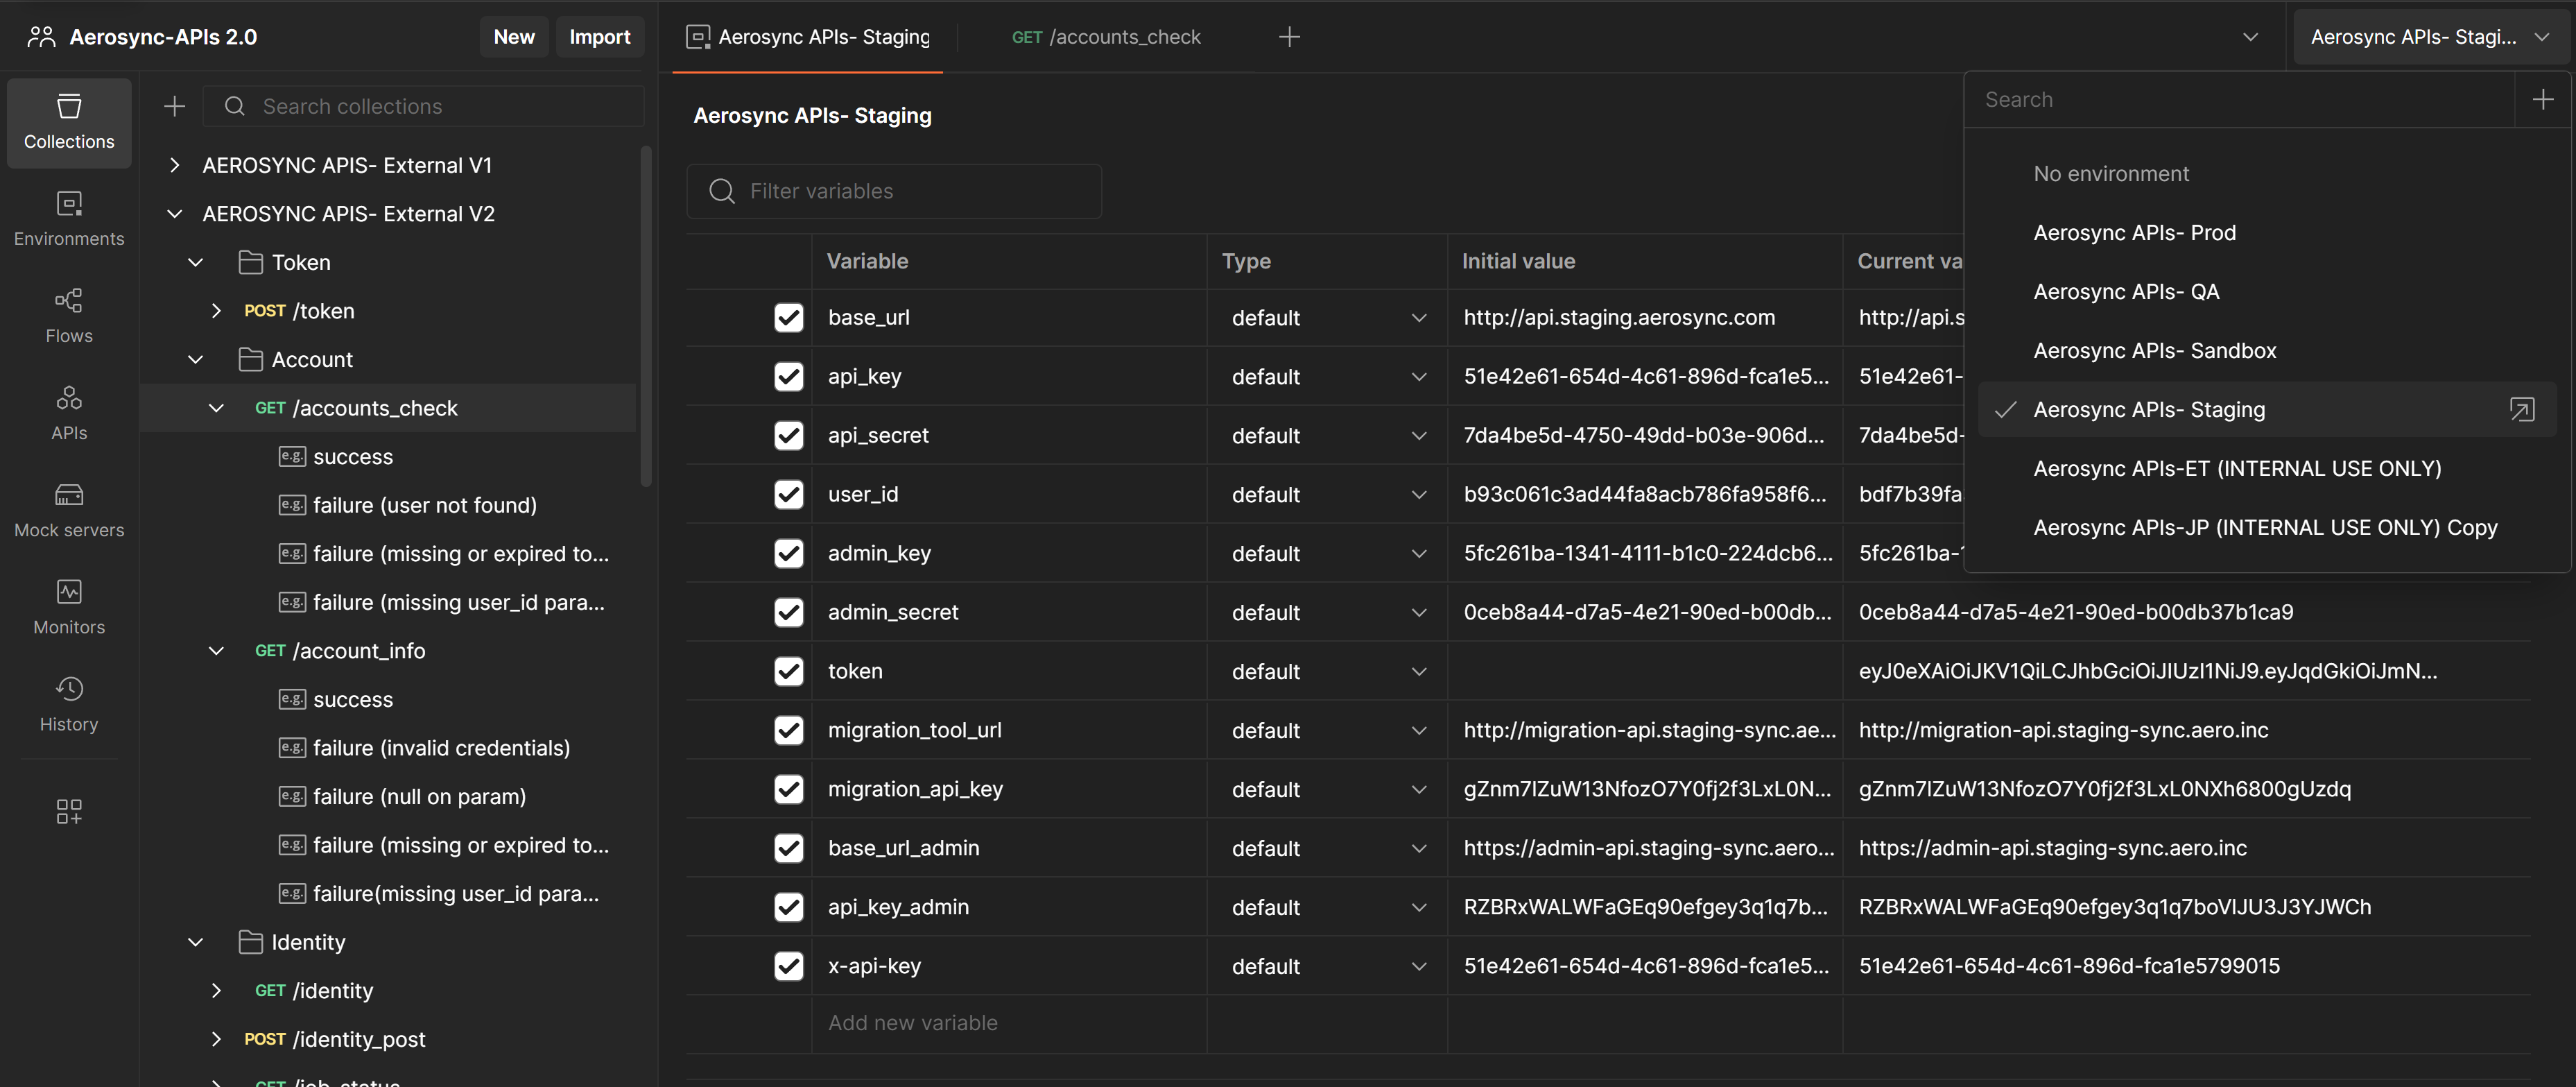Collapse AEROSYNC APIS- External V2 collection
Image resolution: width=2576 pixels, height=1087 pixels.
[x=175, y=214]
